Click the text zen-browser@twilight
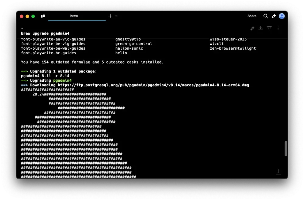 (233, 48)
